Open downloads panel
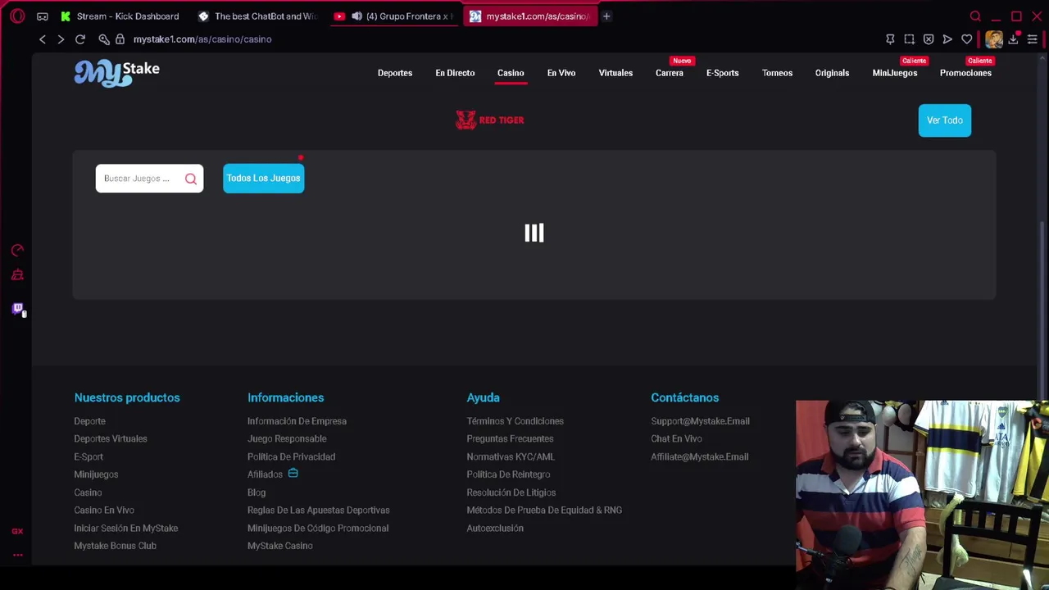The width and height of the screenshot is (1049, 590). pos(1014,39)
